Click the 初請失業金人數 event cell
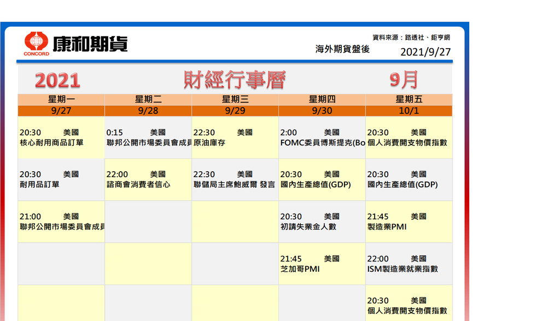This screenshot has width=560, height=321. (x=308, y=226)
